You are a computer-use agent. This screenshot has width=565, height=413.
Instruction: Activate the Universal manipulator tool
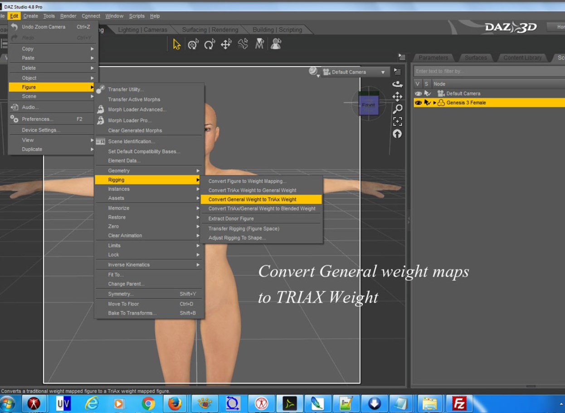coord(194,44)
